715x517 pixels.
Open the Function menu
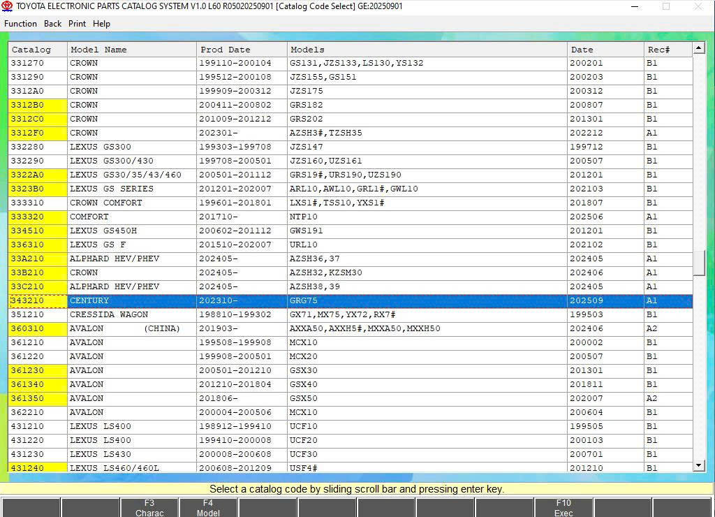tap(20, 24)
